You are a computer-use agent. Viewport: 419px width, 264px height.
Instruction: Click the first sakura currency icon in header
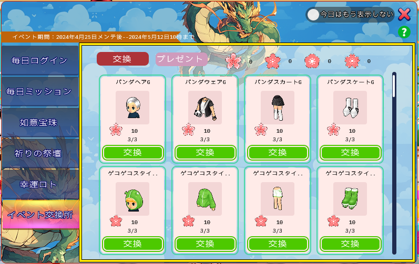pos(233,61)
